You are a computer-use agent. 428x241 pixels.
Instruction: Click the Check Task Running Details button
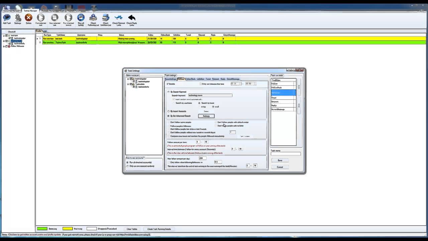[159, 229]
